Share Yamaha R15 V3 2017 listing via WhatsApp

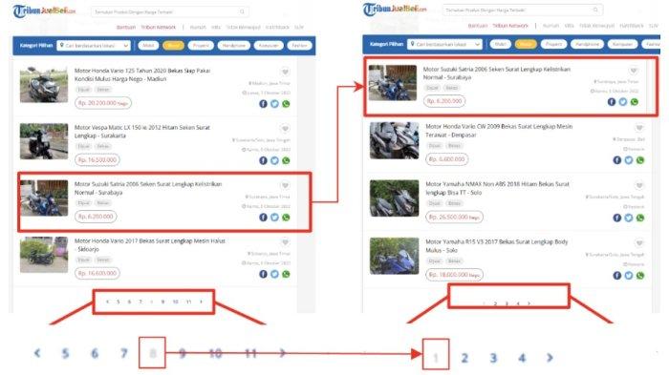pos(640,275)
